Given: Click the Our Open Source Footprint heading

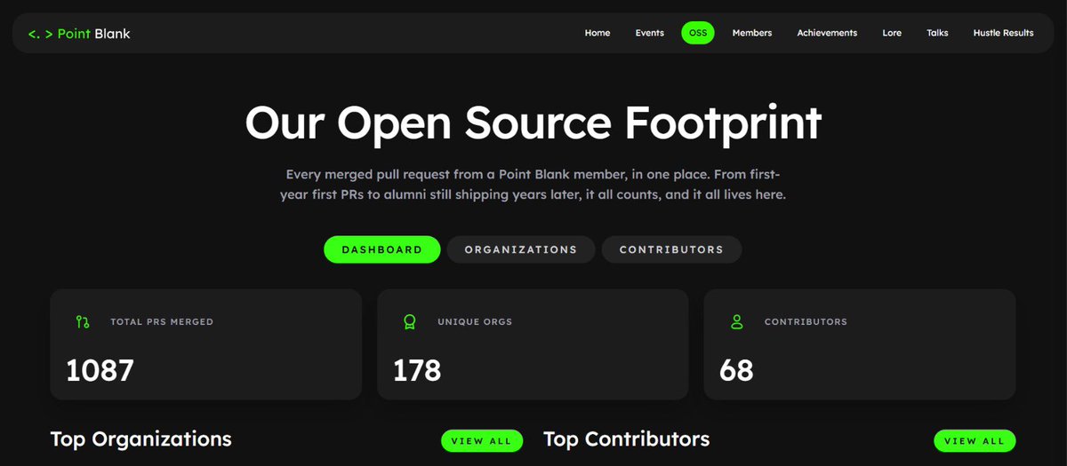Looking at the screenshot, I should (533, 122).
